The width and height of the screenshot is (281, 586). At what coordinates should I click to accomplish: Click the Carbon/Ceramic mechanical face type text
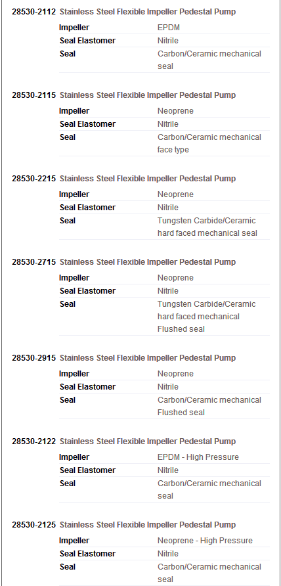click(209, 143)
